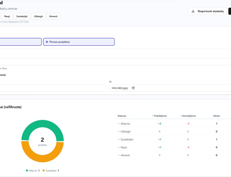Toggle the Nauji status filter chip
Screen dimensions: 231x177
click(7, 16)
